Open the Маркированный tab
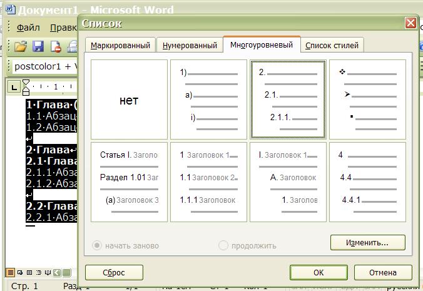423x291 pixels. 120,45
